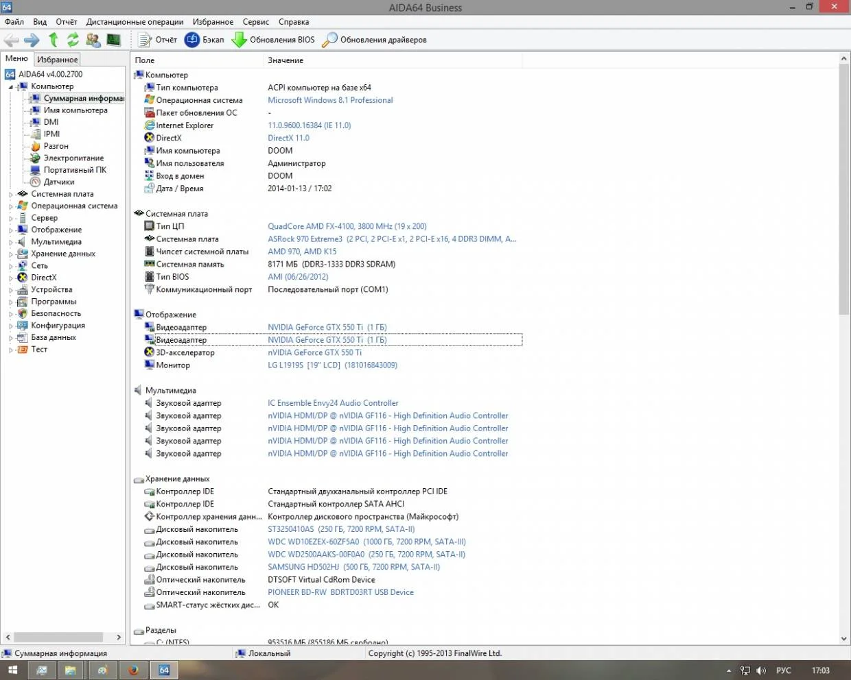The height and width of the screenshot is (680, 851).
Task: Open Microsoft Windows 8.1 Professional link
Action: (330, 100)
